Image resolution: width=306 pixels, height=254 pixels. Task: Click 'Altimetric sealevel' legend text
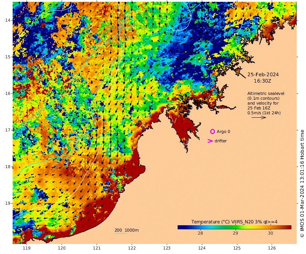(x=266, y=93)
